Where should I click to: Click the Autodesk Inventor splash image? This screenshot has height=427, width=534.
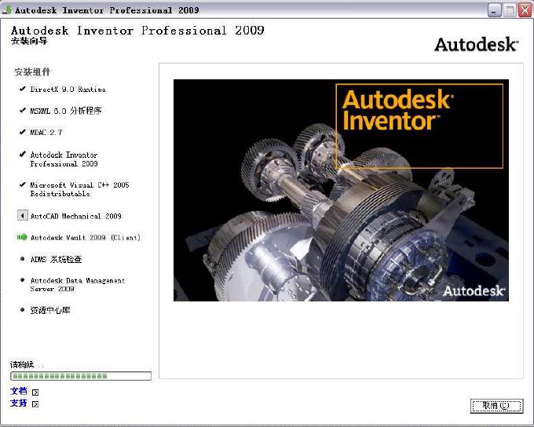[341, 190]
